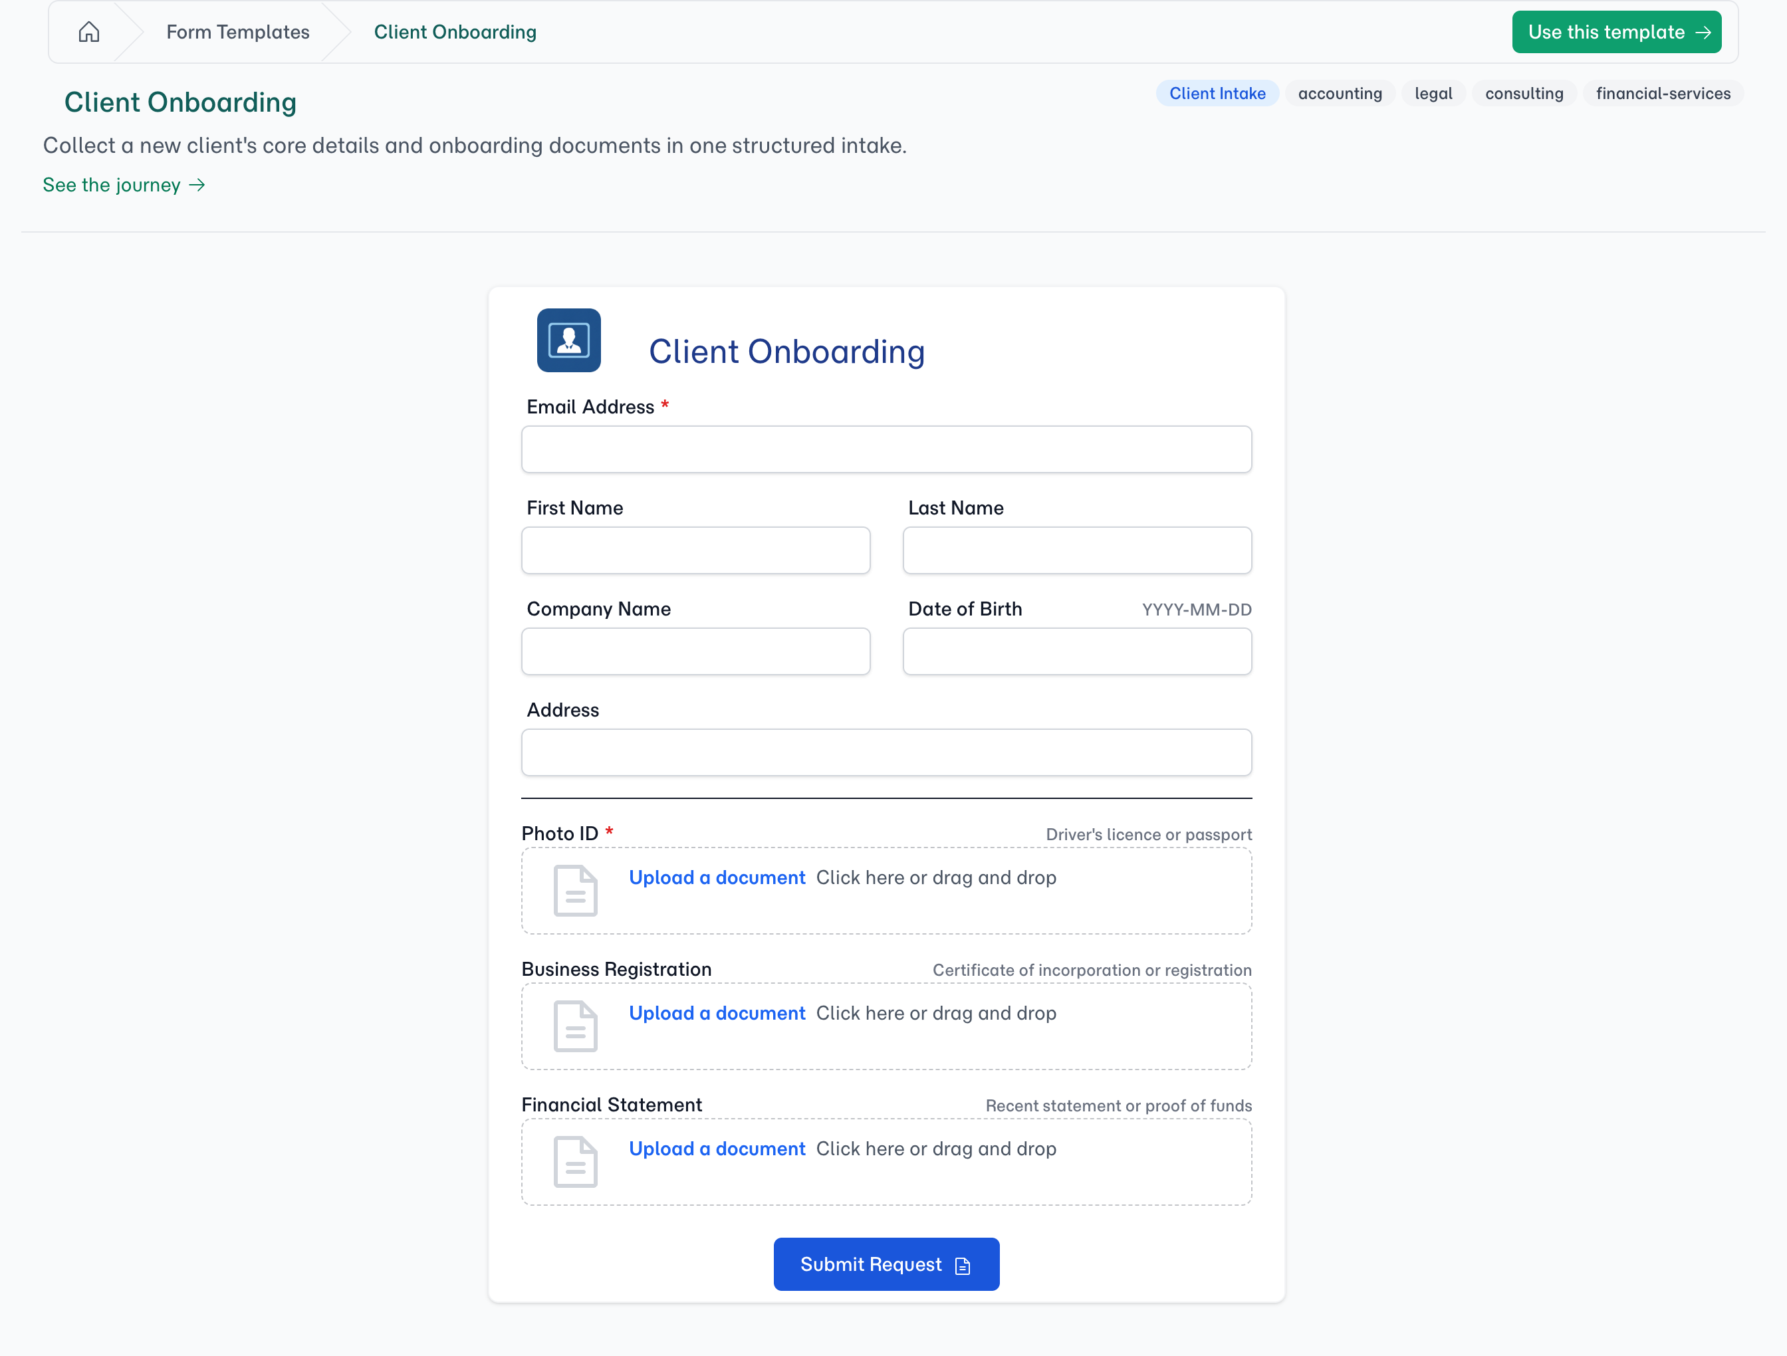Focus the Address field

[886, 752]
